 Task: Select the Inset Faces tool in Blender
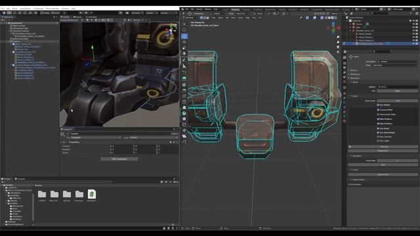point(184,85)
